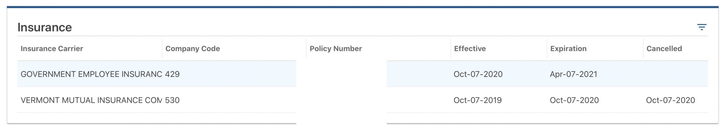Click divider between Insurance Carrier and Company Code
Viewport: 724px width, 129px height.
tap(162, 48)
